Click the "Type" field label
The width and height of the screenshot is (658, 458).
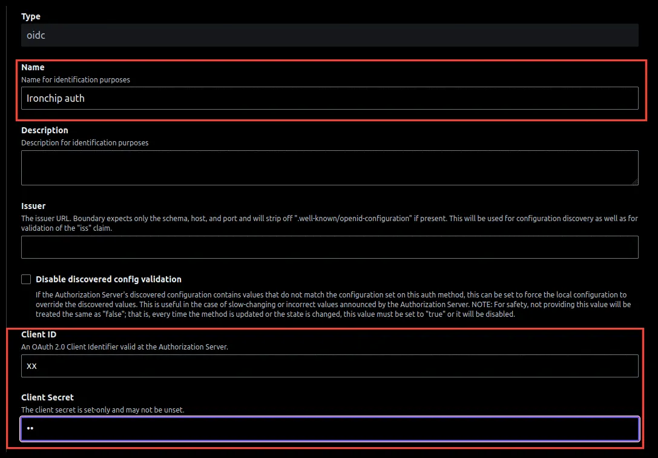[31, 16]
